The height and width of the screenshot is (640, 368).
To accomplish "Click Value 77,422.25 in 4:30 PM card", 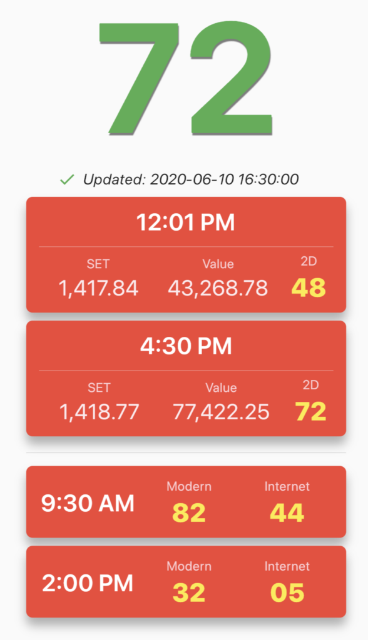I will [221, 412].
